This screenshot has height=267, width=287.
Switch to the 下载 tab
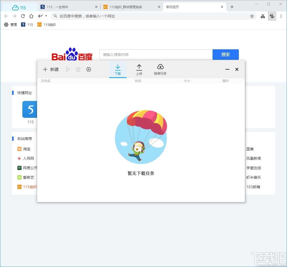(x=118, y=70)
